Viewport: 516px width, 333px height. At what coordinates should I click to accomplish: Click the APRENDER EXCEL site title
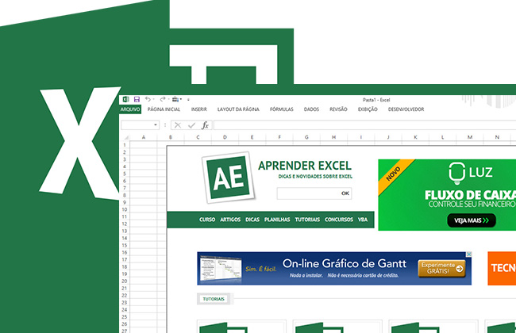pos(305,166)
